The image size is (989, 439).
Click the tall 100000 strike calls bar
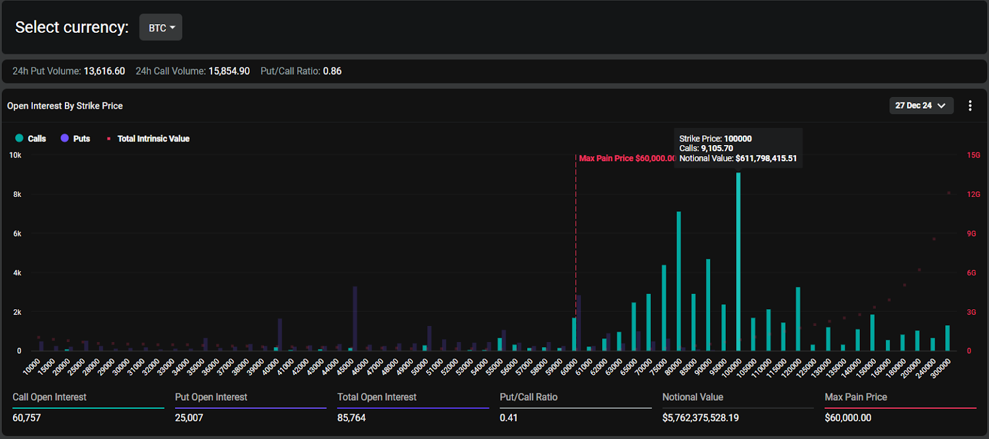click(x=738, y=262)
